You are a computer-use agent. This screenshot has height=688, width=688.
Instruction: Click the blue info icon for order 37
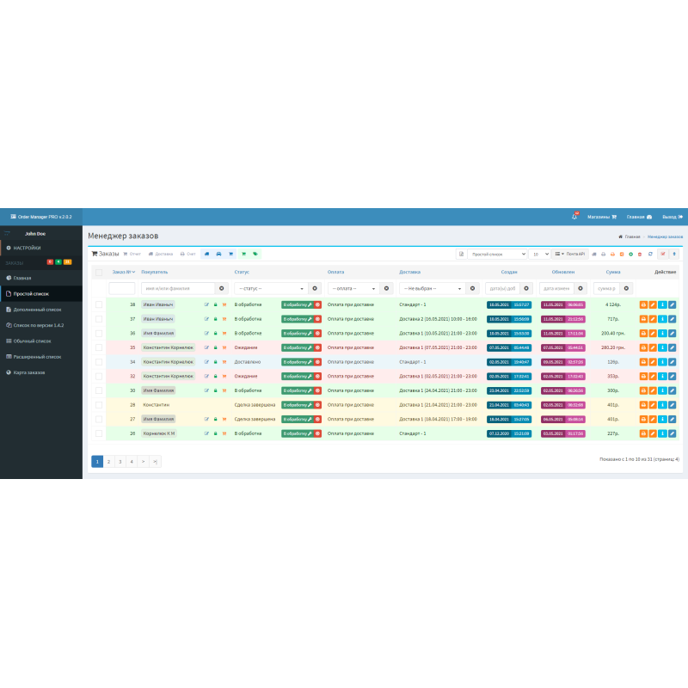[x=662, y=319]
